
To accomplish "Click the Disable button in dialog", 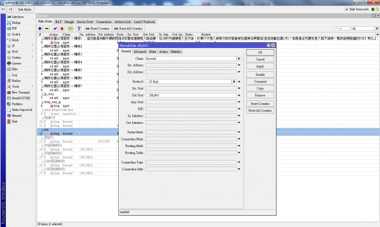I will pyautogui.click(x=260, y=75).
